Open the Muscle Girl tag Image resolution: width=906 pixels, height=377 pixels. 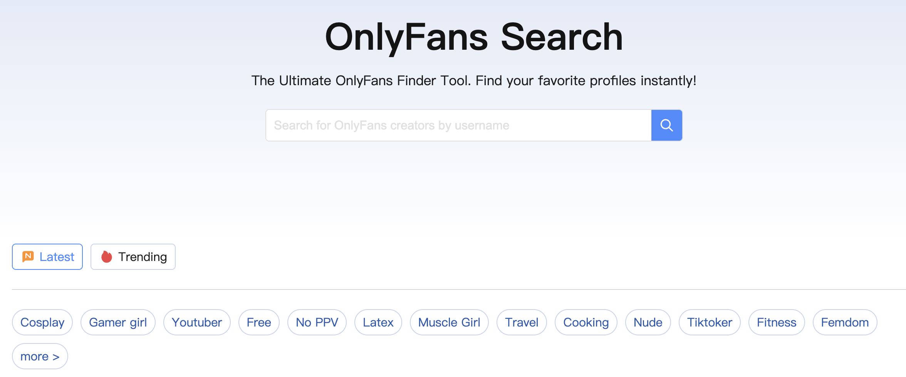pos(449,322)
